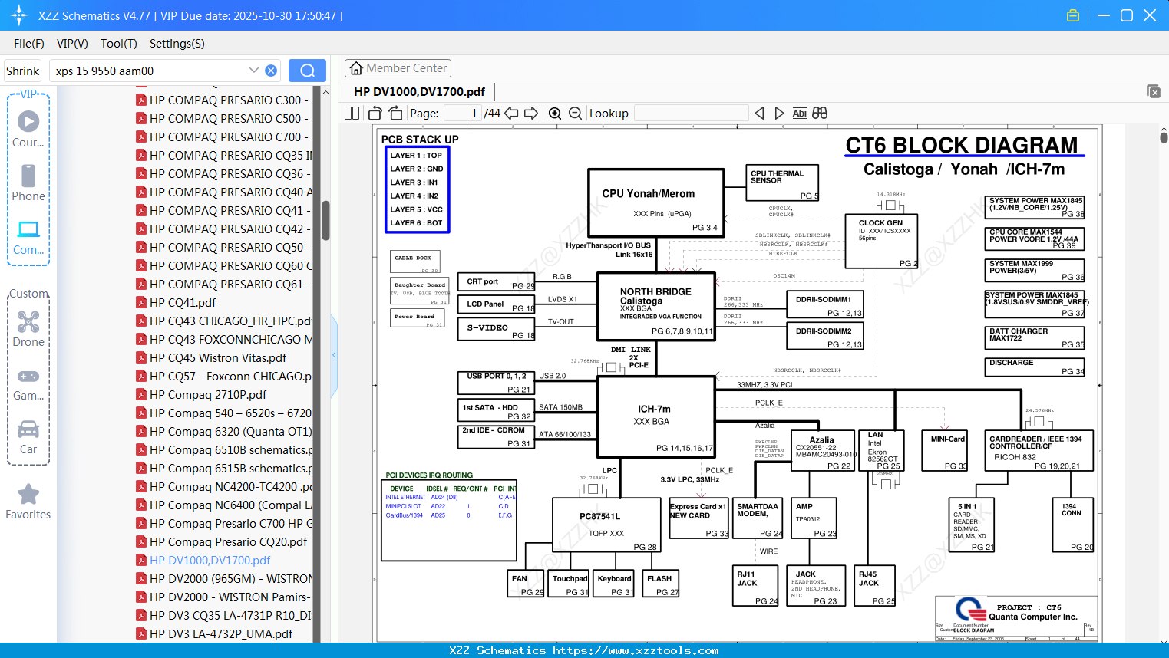
Task: Click the xzztools.com website link
Action: [636, 650]
